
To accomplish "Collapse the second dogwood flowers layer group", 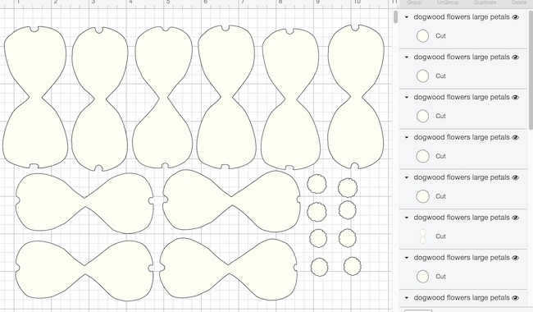I will click(407, 57).
